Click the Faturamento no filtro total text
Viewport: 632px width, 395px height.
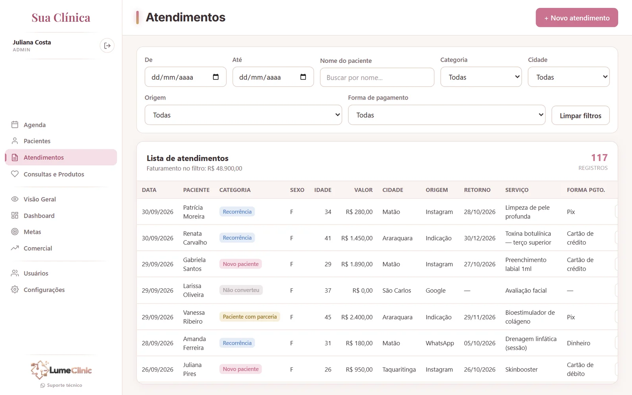tap(194, 168)
